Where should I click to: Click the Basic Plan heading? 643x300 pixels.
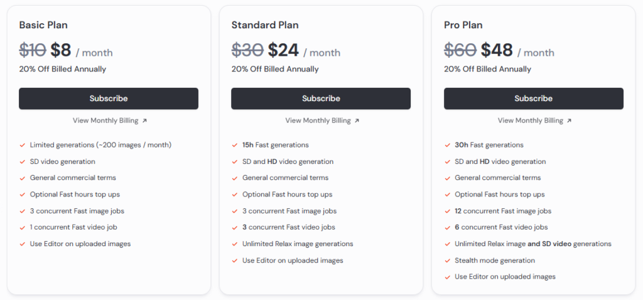point(43,25)
